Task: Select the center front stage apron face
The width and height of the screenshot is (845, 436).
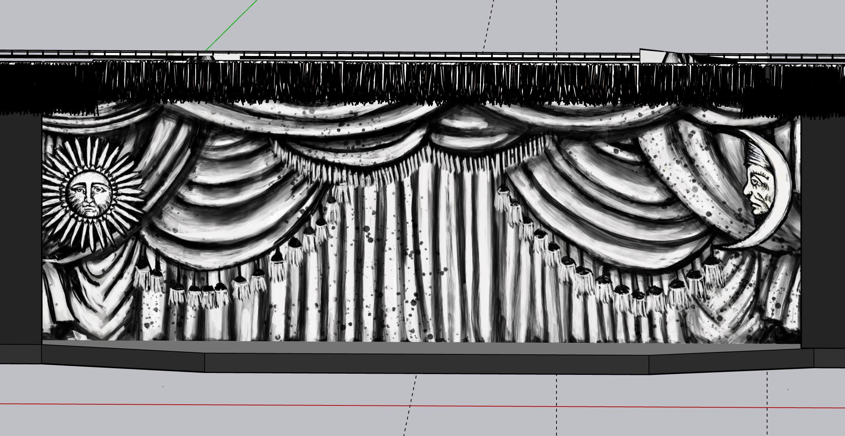Action: pyautogui.click(x=427, y=364)
